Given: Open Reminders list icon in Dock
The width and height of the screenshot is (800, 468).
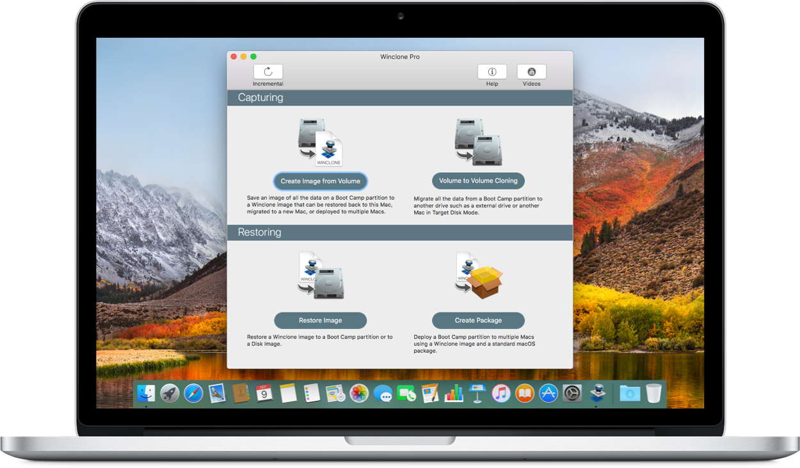Looking at the screenshot, I should tap(312, 393).
